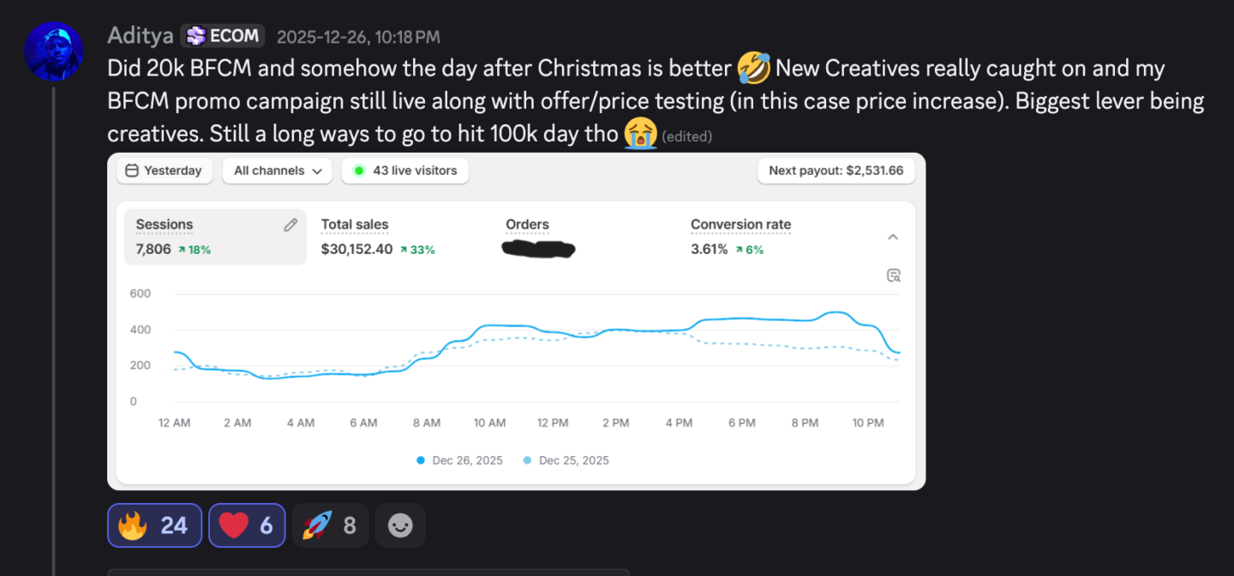Click the 43 live visitors button
Screen dimensions: 1234x576
405,171
